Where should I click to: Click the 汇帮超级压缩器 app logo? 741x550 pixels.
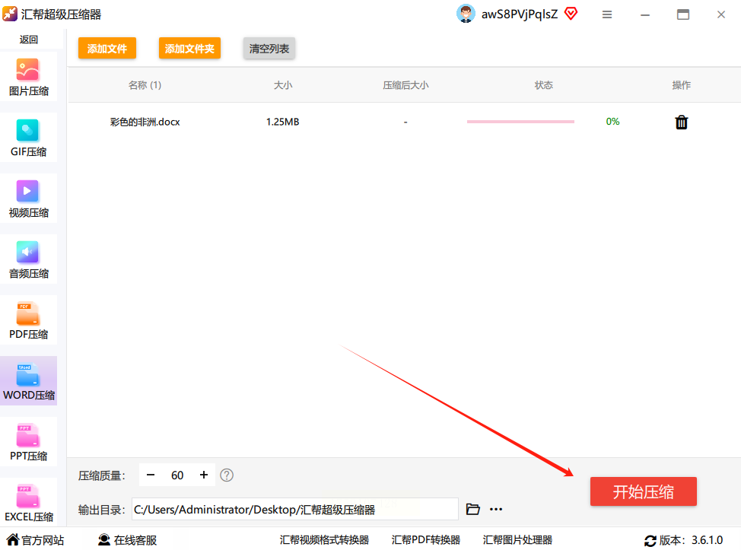pyautogui.click(x=10, y=14)
